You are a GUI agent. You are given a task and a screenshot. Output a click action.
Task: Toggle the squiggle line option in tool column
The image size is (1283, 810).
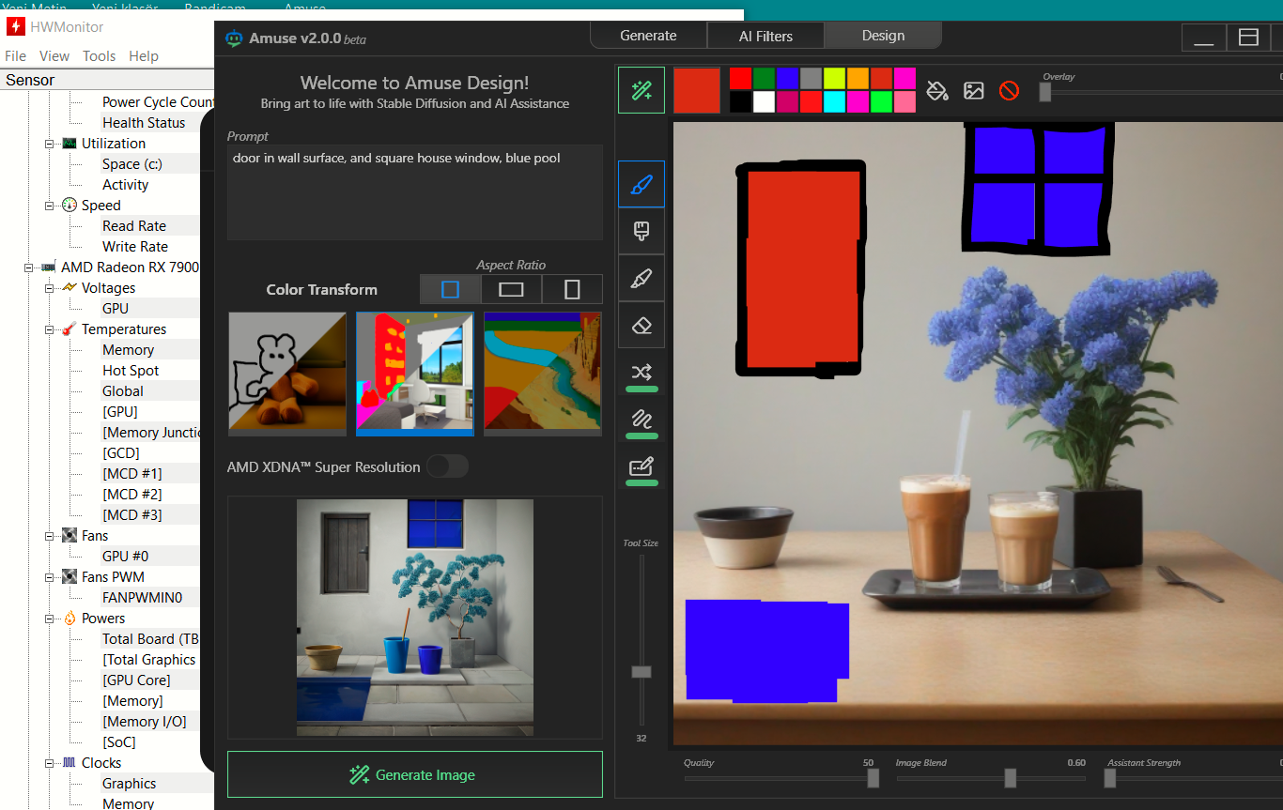pos(641,420)
